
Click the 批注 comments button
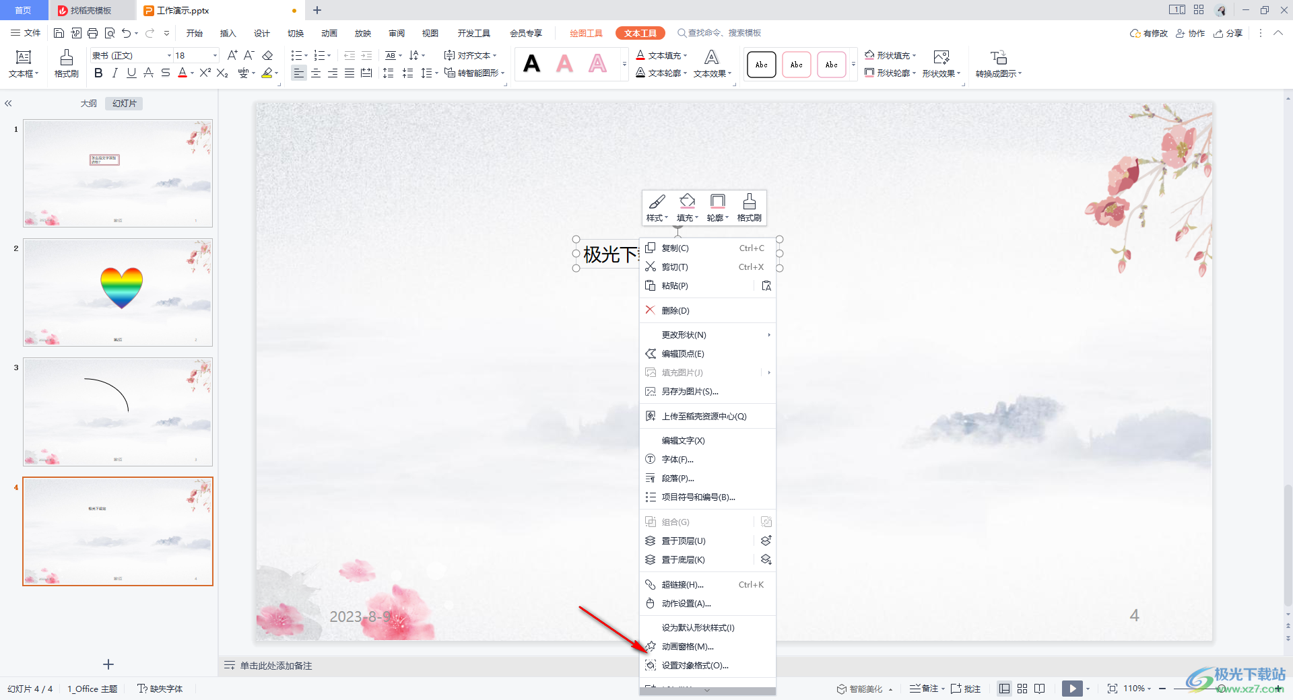pyautogui.click(x=965, y=689)
